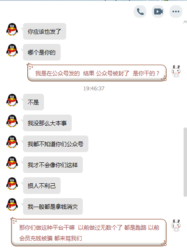Select the message 我是在公众号发的 bubble

pos(97,73)
